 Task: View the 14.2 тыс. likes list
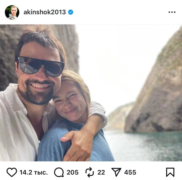(34, 172)
